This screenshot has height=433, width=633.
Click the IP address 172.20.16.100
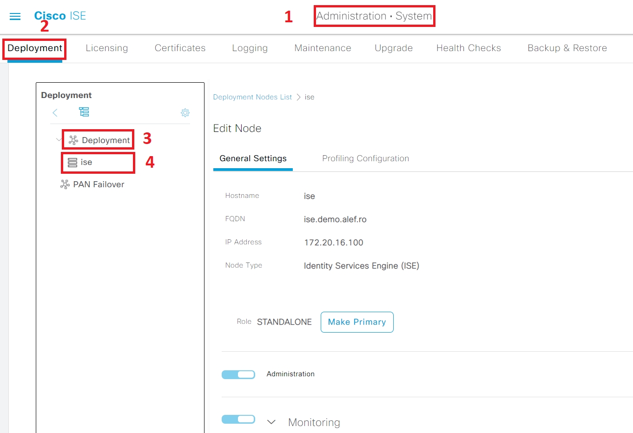coord(334,243)
